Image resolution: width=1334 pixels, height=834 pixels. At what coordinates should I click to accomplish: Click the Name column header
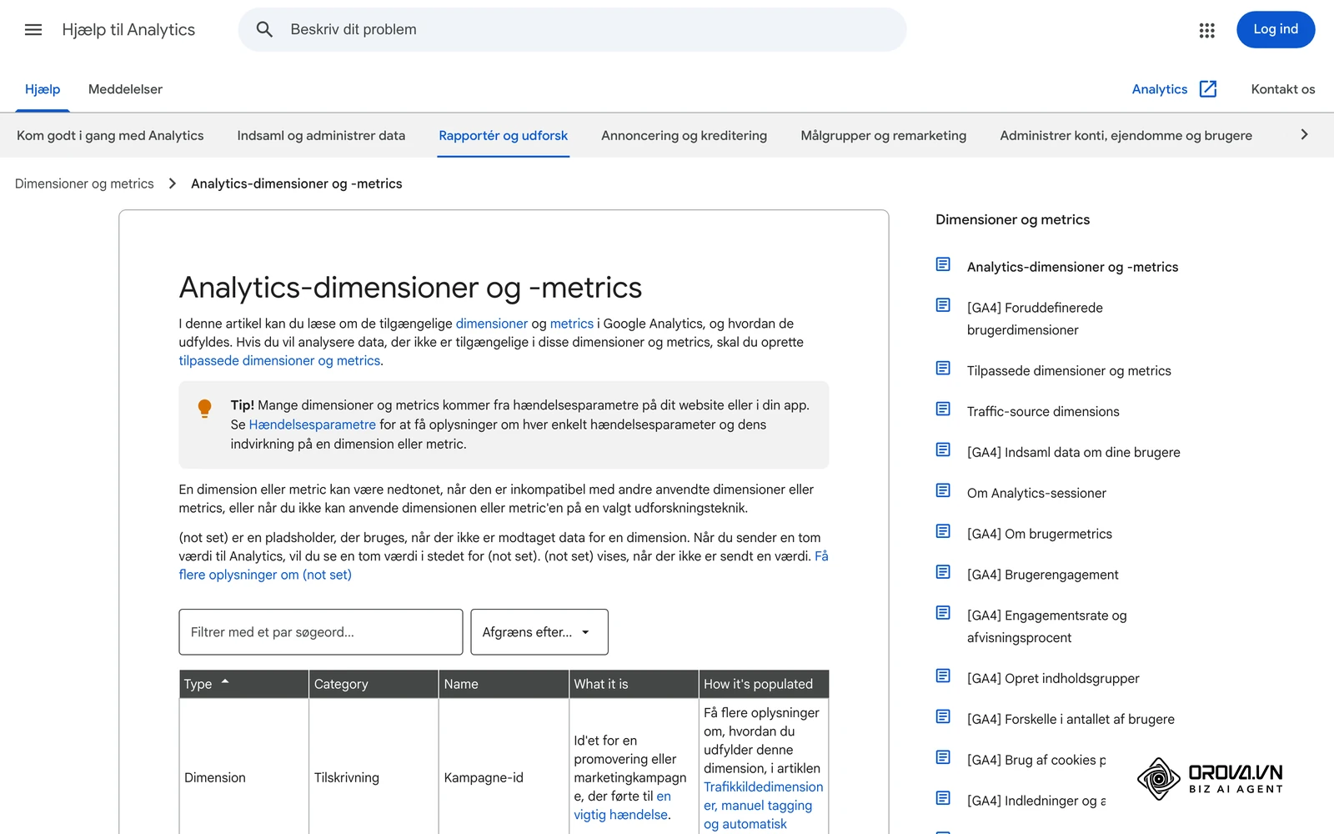504,684
